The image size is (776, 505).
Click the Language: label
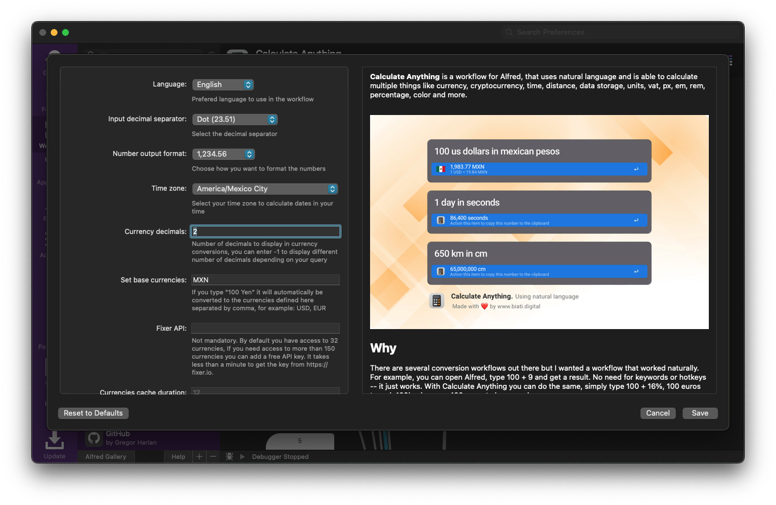click(x=170, y=84)
